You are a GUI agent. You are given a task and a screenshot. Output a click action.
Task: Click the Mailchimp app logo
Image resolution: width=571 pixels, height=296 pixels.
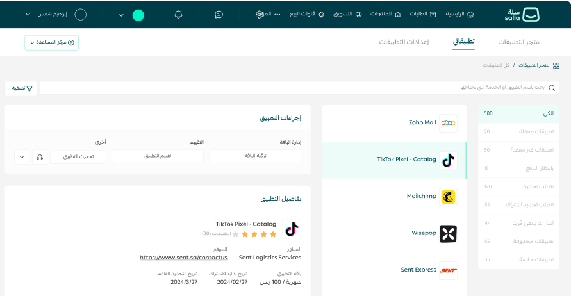[448, 197]
